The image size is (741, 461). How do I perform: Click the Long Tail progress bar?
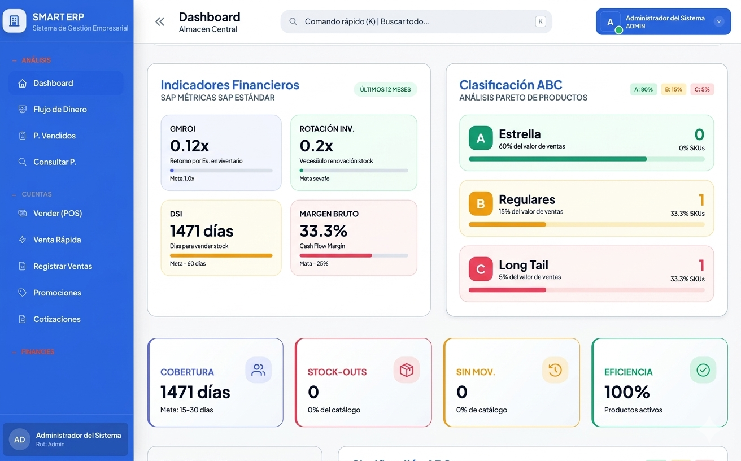pos(587,290)
